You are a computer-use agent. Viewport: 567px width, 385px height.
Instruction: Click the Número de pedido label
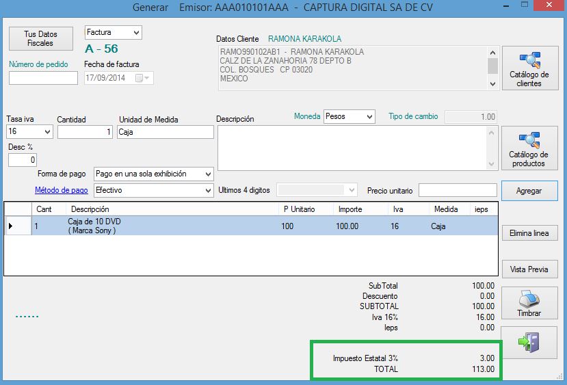[x=38, y=64]
